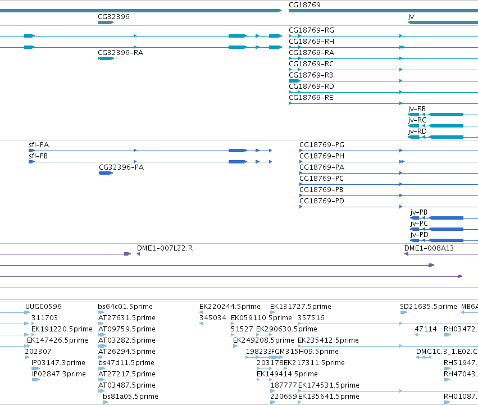Select protein CG18769-PG
The height and width of the screenshot is (405, 478).
(x=322, y=145)
